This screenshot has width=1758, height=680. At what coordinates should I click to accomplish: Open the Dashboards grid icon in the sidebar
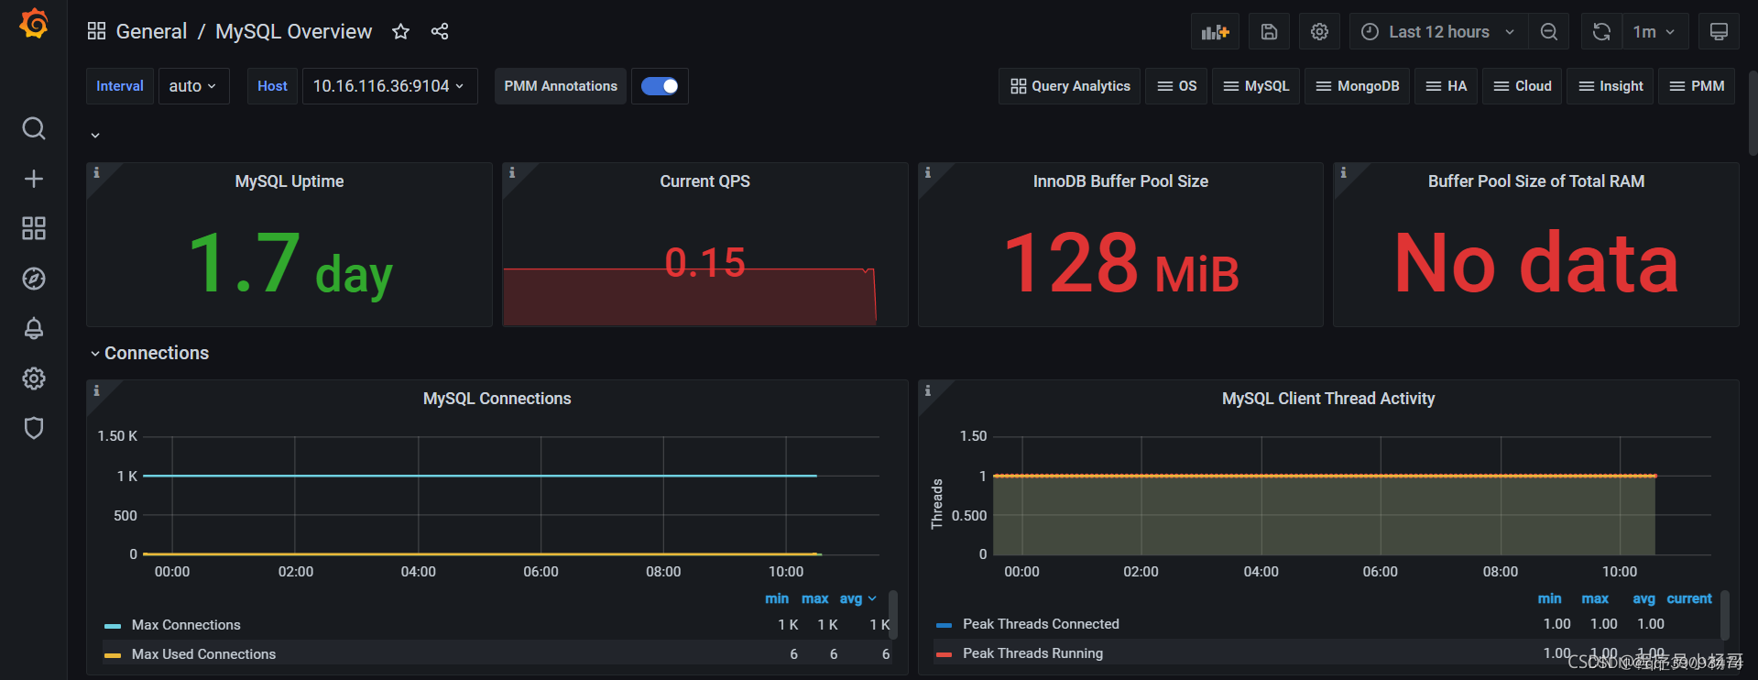point(34,228)
